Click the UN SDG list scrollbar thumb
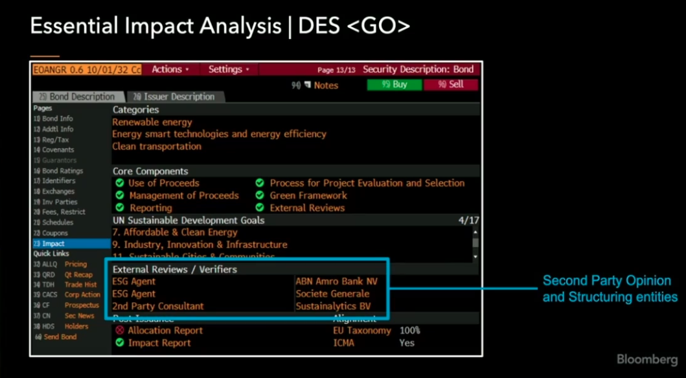 tap(475, 243)
